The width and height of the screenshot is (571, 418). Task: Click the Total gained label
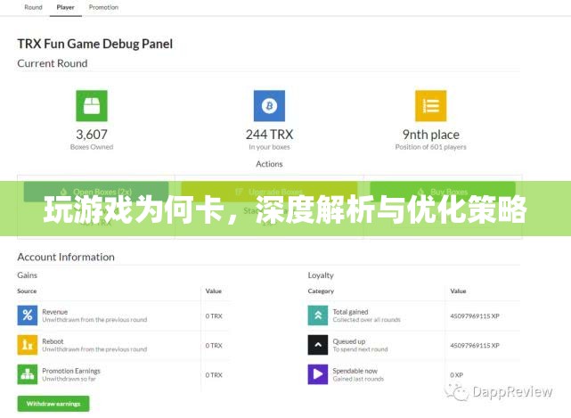pos(350,312)
